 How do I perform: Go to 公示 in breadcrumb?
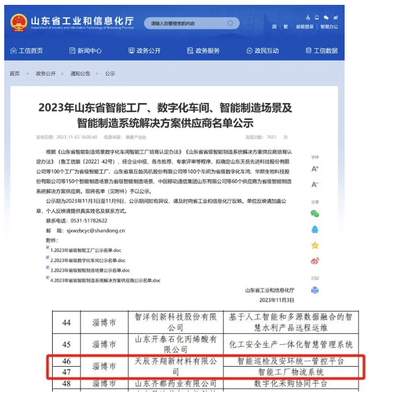[110, 73]
